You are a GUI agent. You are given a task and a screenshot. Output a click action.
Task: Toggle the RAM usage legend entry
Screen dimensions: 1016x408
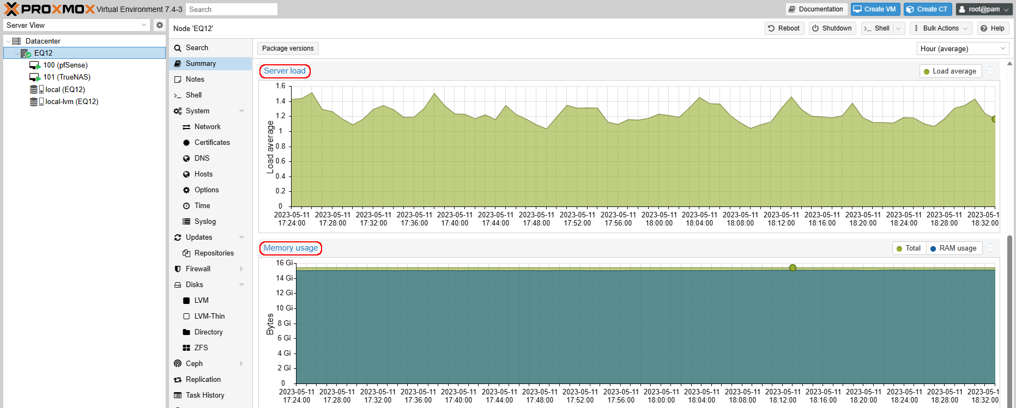[953, 248]
